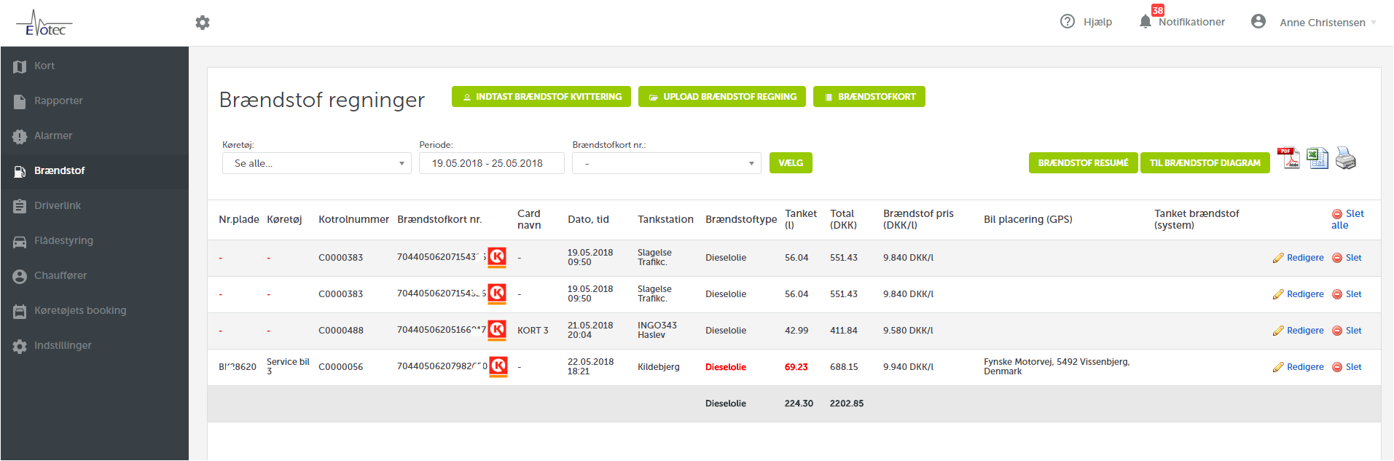Select Brændstof in the sidebar
1394x461 pixels.
click(x=95, y=170)
